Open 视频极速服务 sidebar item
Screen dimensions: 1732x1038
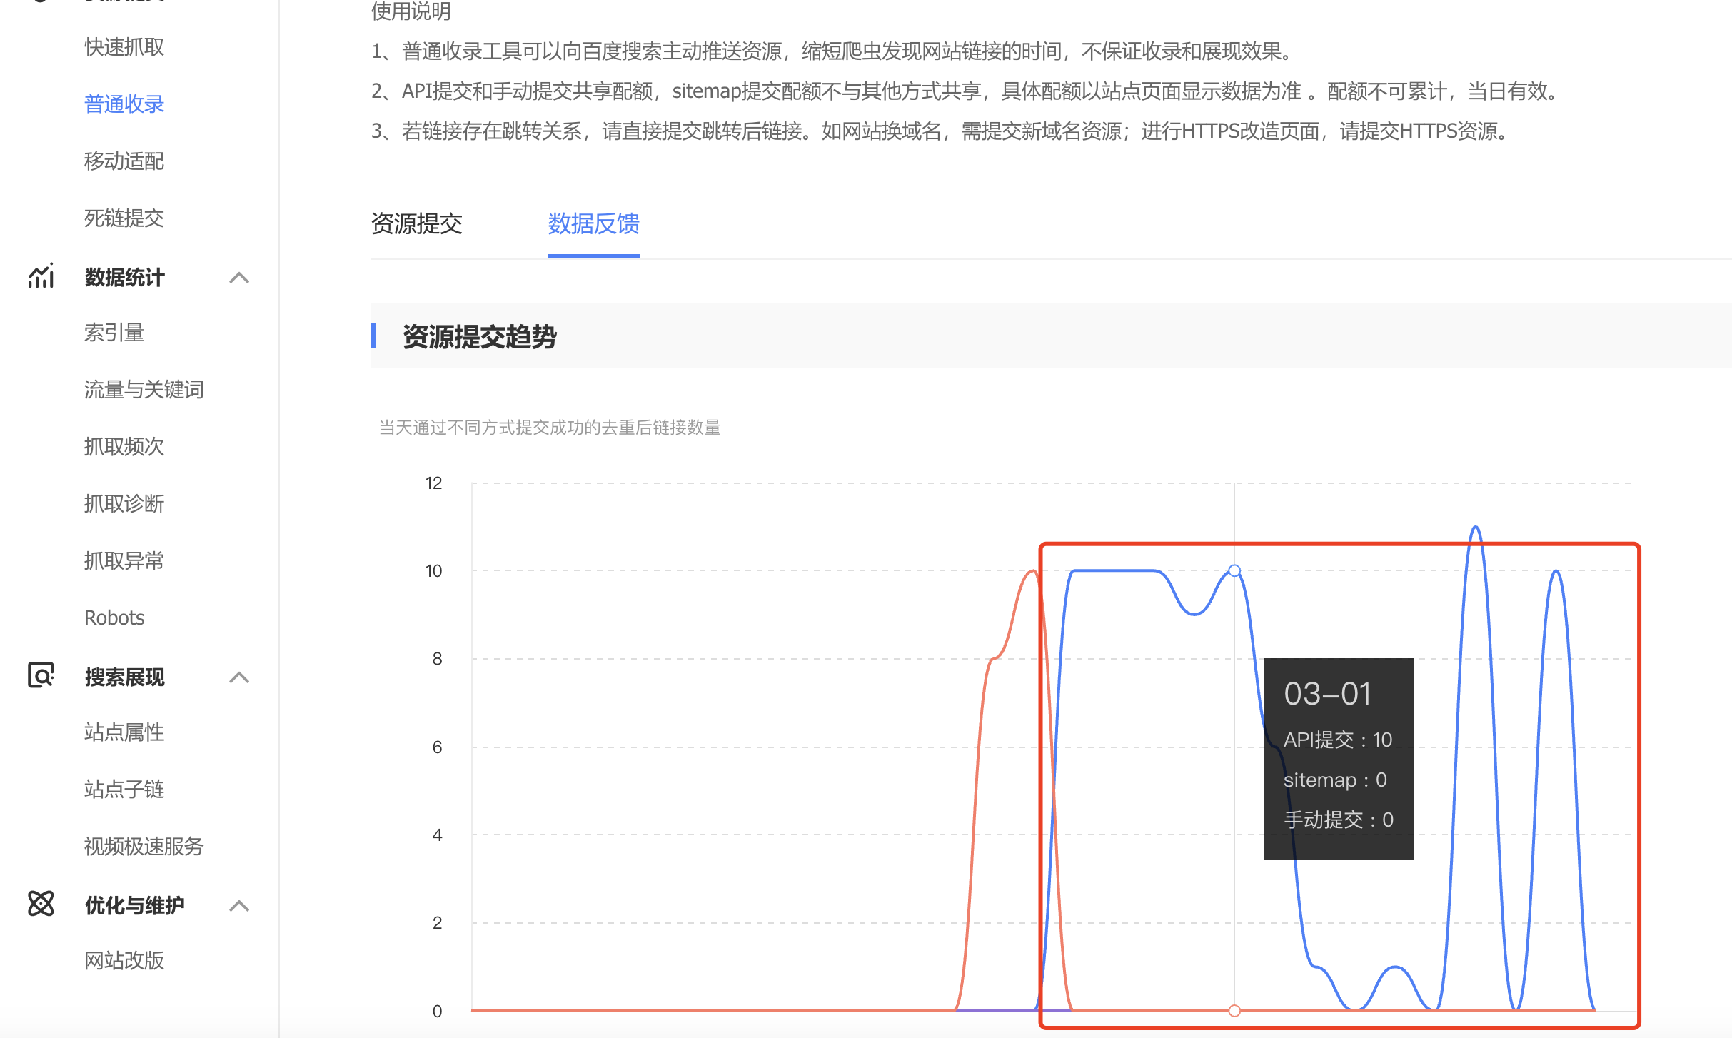tap(144, 847)
